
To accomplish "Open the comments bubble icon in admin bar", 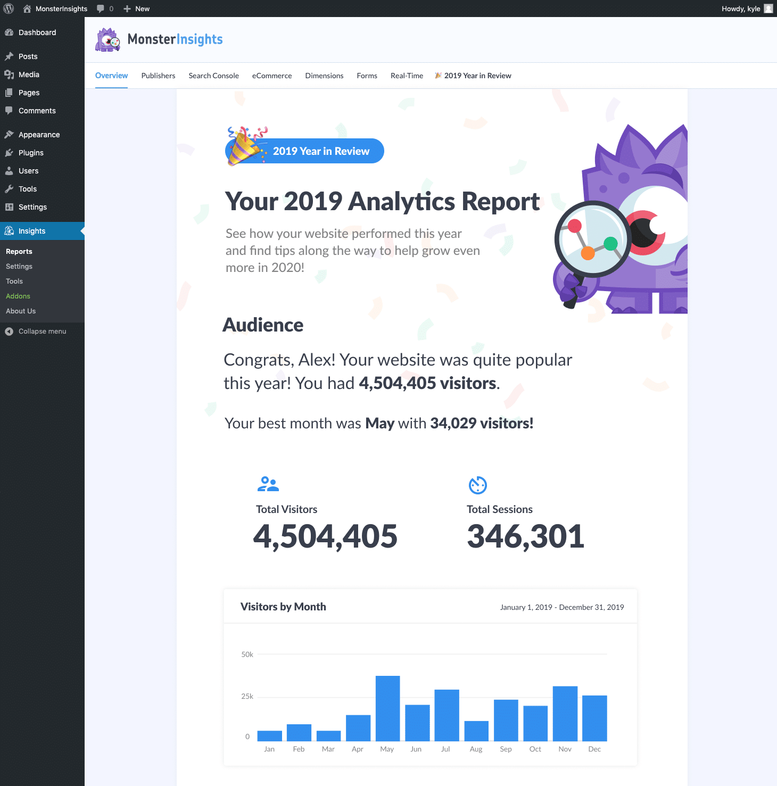I will 101,9.
